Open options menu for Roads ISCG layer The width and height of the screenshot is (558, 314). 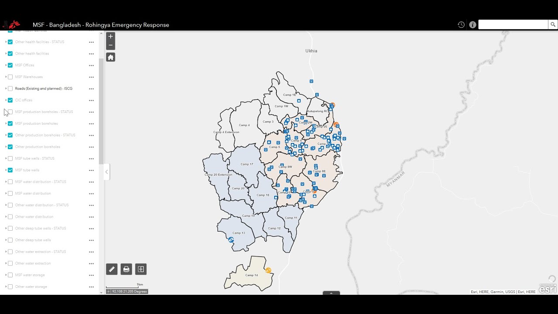pos(92,89)
